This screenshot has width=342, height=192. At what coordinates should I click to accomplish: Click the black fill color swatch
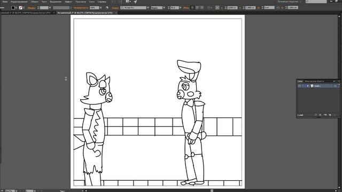(x=13, y=7)
